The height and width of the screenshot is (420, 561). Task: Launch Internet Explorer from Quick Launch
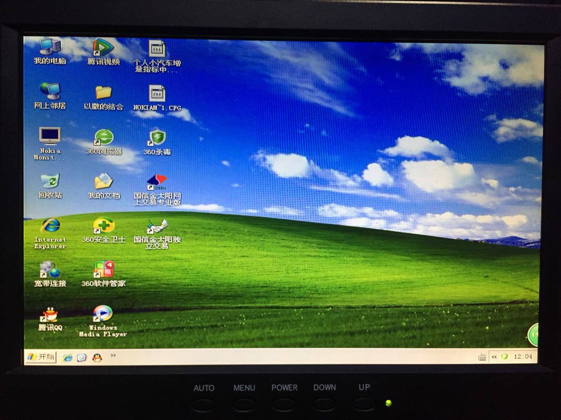click(67, 357)
